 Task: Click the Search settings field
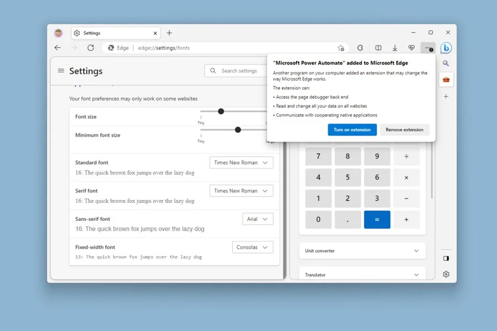tap(236, 71)
